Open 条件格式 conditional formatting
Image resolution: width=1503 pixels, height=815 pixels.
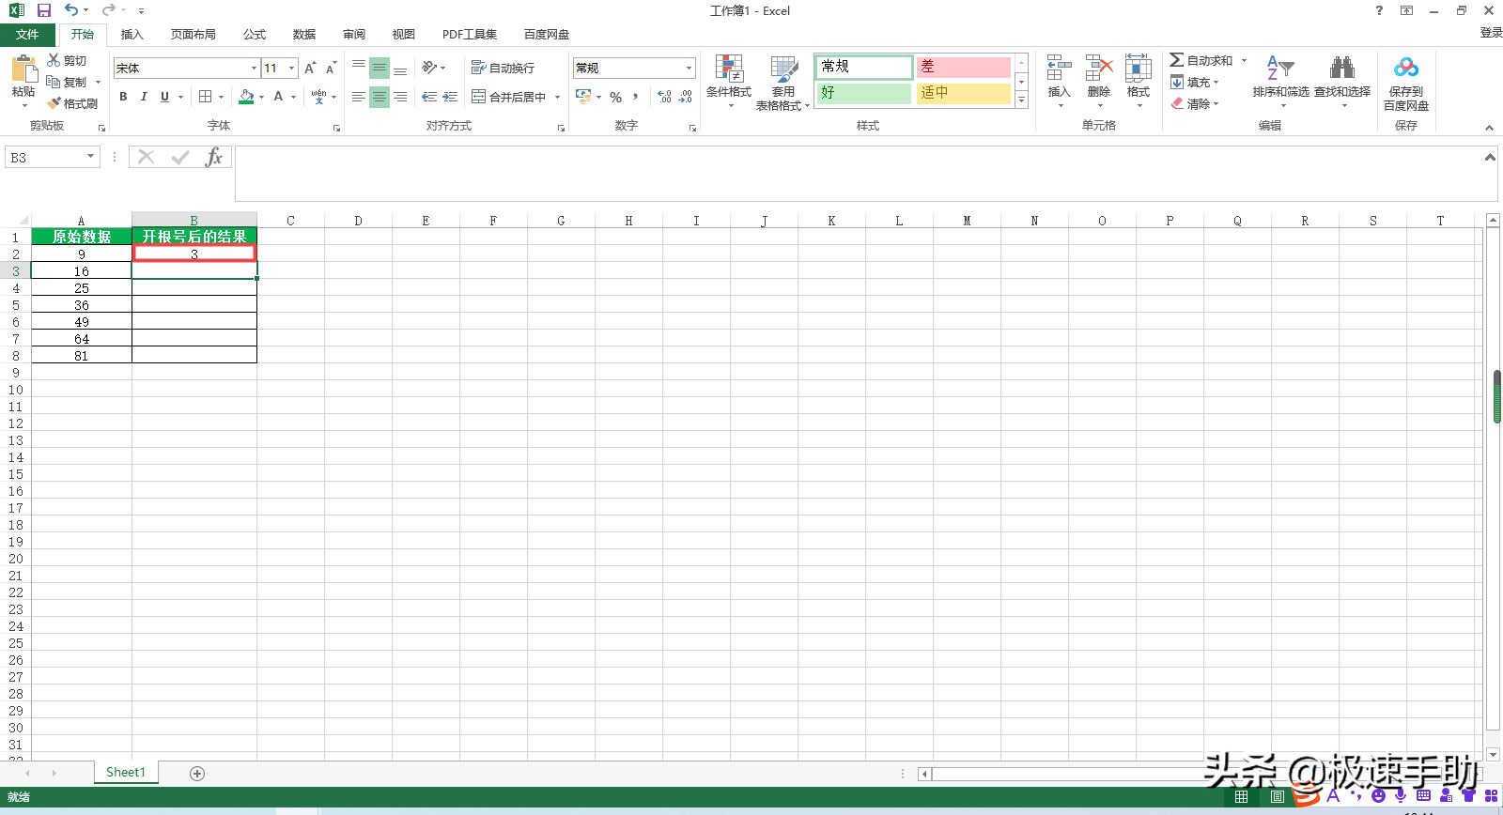pos(729,81)
